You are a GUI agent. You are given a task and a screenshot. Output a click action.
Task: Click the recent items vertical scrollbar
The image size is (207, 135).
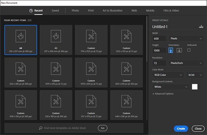(147, 39)
